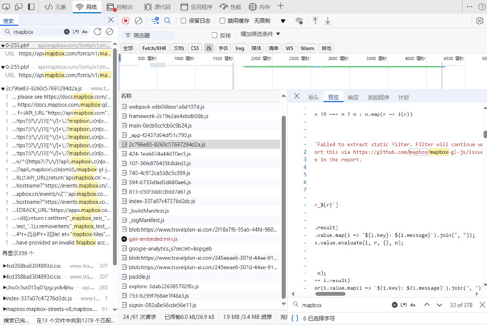
Task: Open the 无限制 throttling dropdown
Action: (270, 21)
